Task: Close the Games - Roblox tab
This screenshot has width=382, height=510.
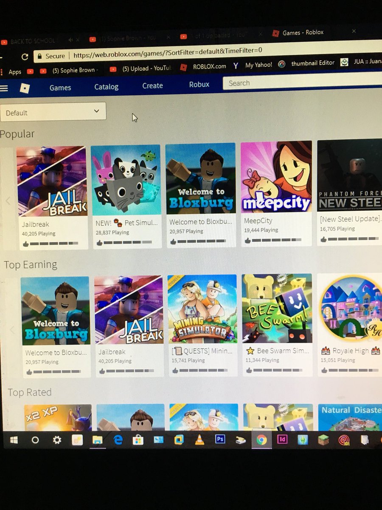Action: click(354, 31)
